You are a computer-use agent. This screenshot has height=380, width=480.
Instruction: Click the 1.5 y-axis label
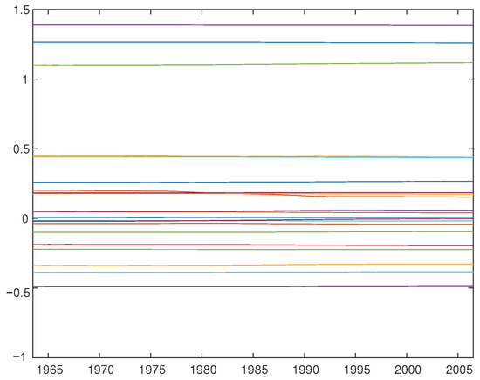[22, 10]
